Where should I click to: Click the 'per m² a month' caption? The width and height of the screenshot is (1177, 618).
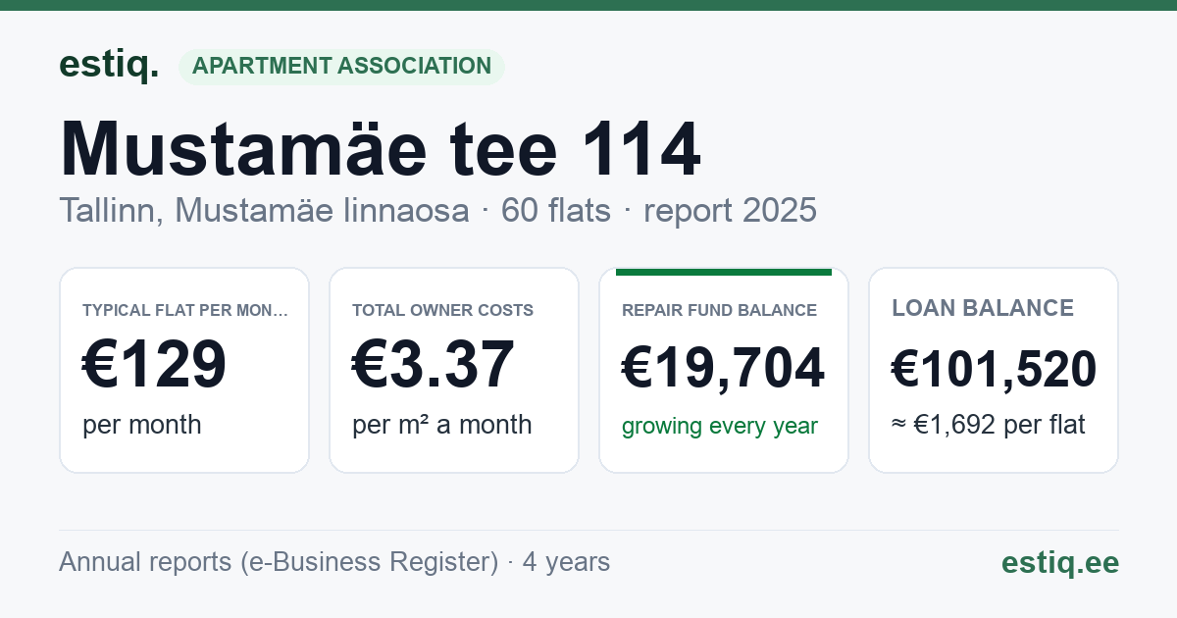pyautogui.click(x=442, y=425)
